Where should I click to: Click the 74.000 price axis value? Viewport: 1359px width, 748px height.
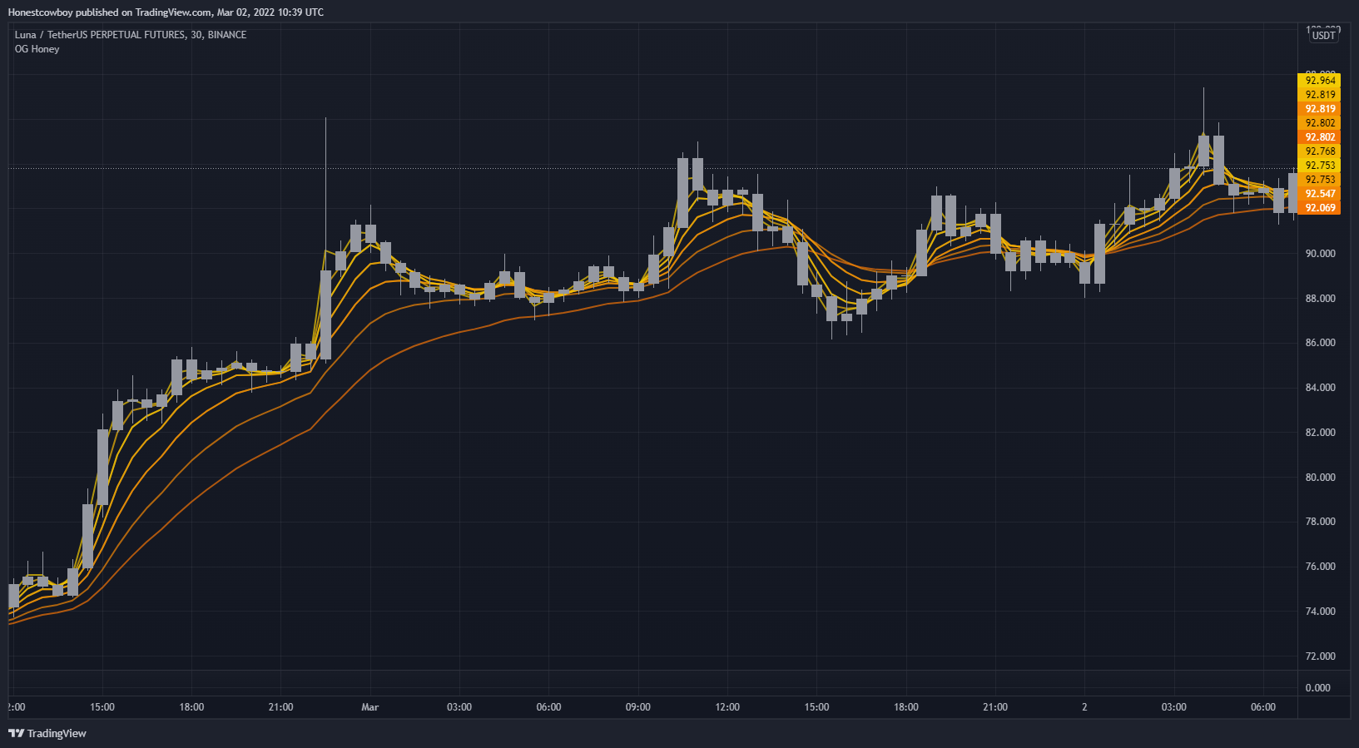(x=1321, y=612)
